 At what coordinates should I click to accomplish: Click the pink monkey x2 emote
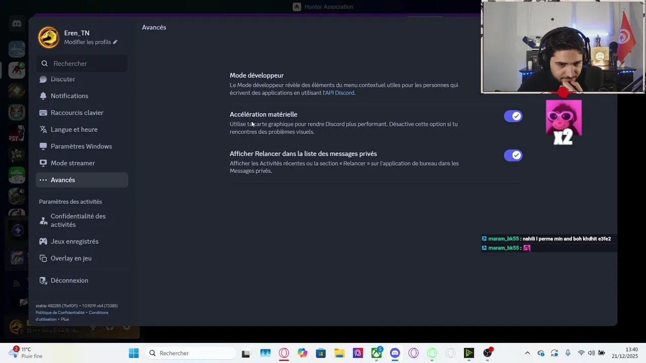click(x=564, y=123)
